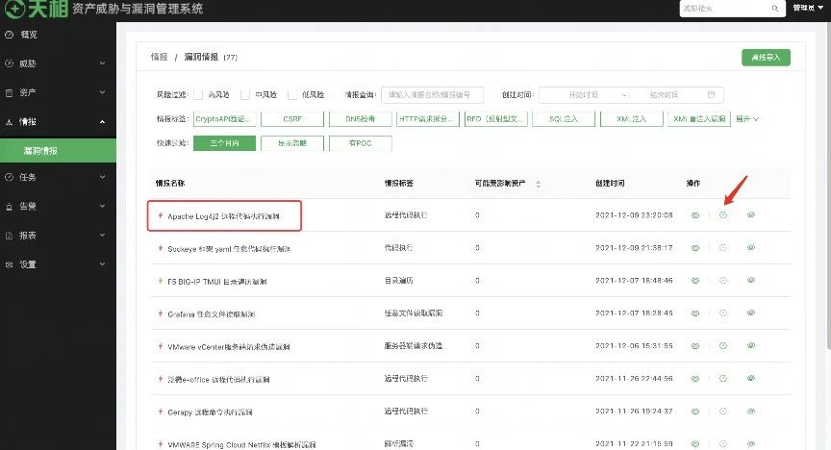Click the calendar icon in the date range field
Viewport: 831px width, 450px height.
click(711, 95)
